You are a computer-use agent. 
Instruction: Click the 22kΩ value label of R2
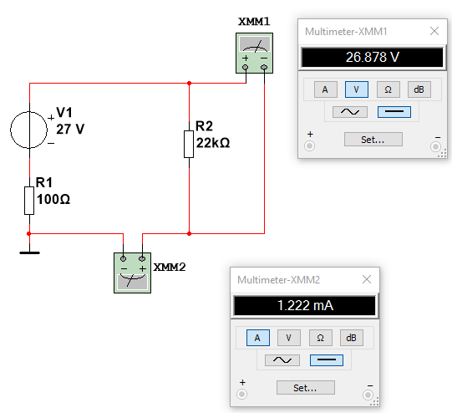(213, 143)
